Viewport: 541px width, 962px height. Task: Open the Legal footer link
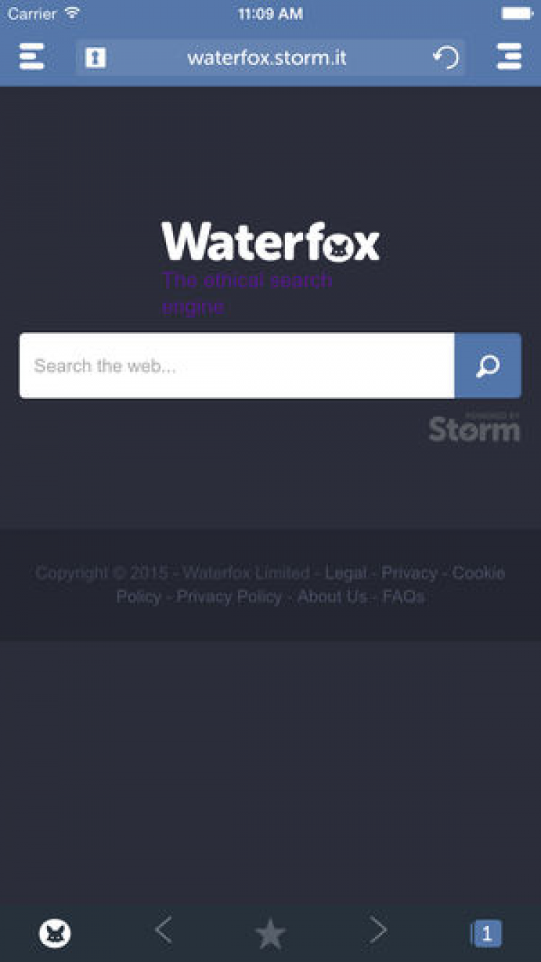point(346,573)
